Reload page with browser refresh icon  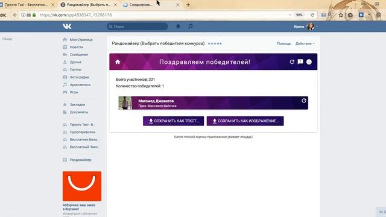(x=312, y=15)
